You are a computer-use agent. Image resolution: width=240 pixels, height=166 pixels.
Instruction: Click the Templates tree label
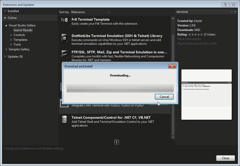[x=21, y=40]
